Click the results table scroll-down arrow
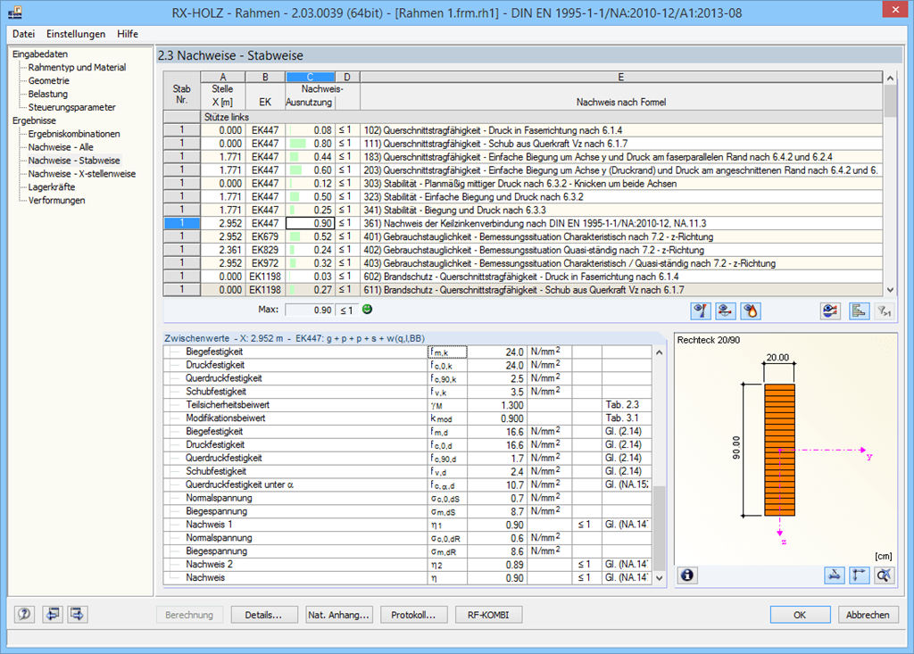Screen dimensions: 914x654 [x=890, y=290]
